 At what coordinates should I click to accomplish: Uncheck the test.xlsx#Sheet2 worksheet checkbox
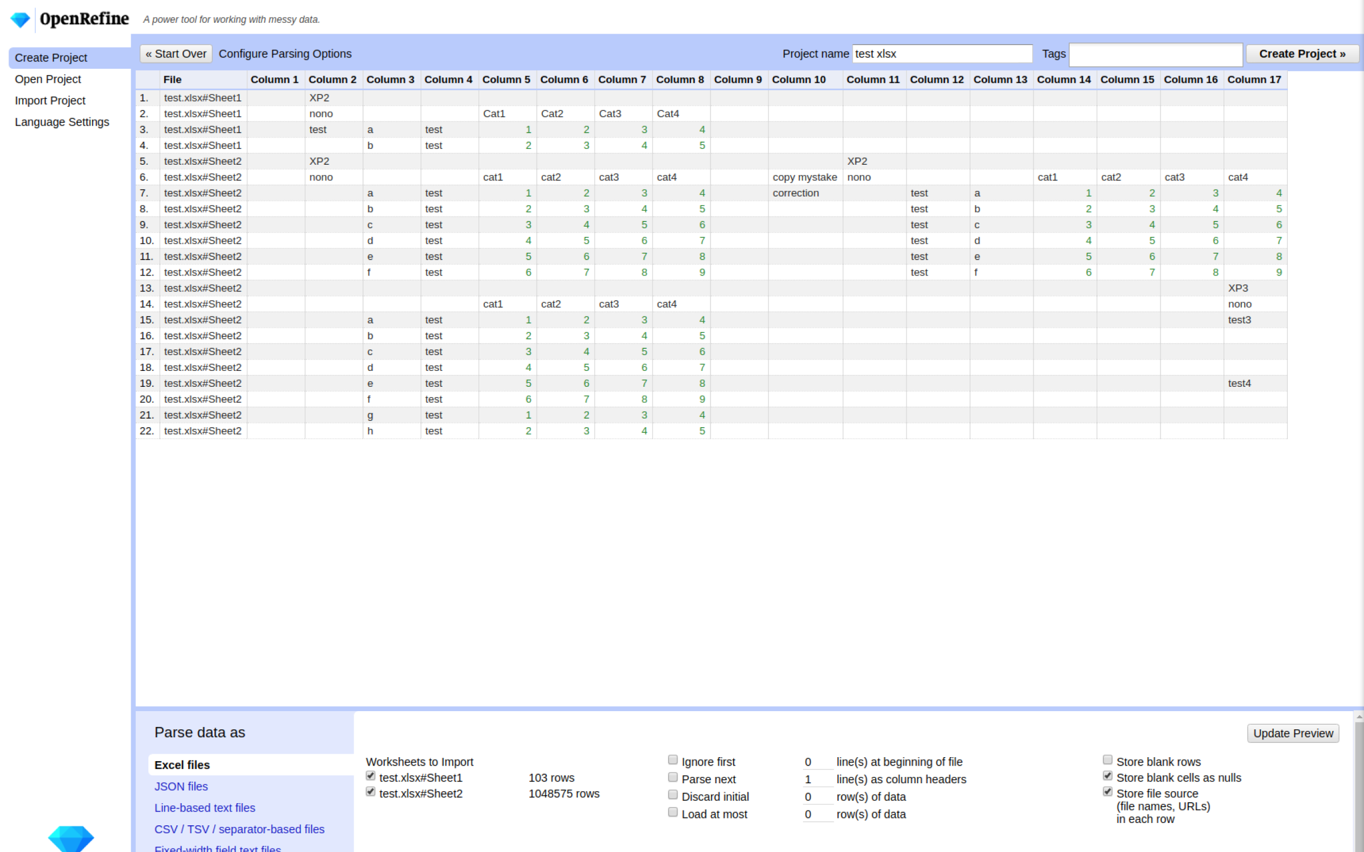(371, 792)
